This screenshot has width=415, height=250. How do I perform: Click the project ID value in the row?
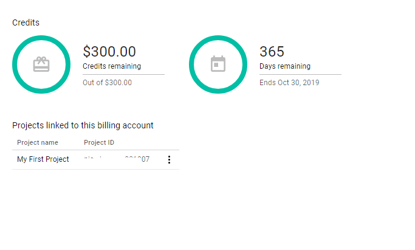point(116,159)
